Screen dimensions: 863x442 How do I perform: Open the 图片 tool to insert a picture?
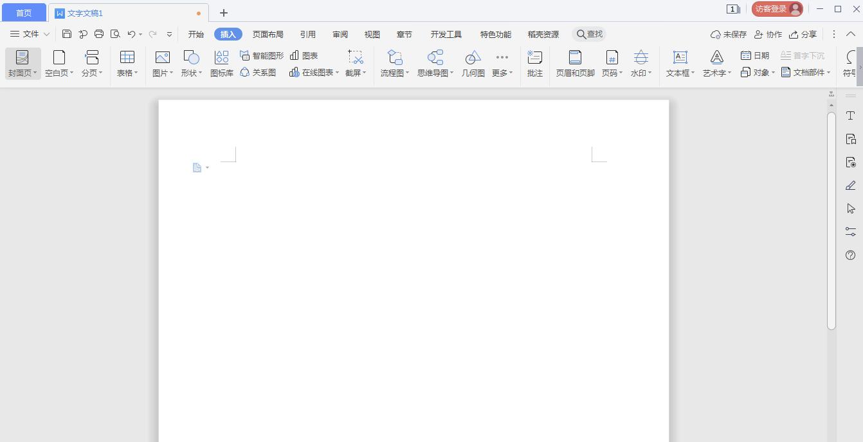click(x=160, y=62)
